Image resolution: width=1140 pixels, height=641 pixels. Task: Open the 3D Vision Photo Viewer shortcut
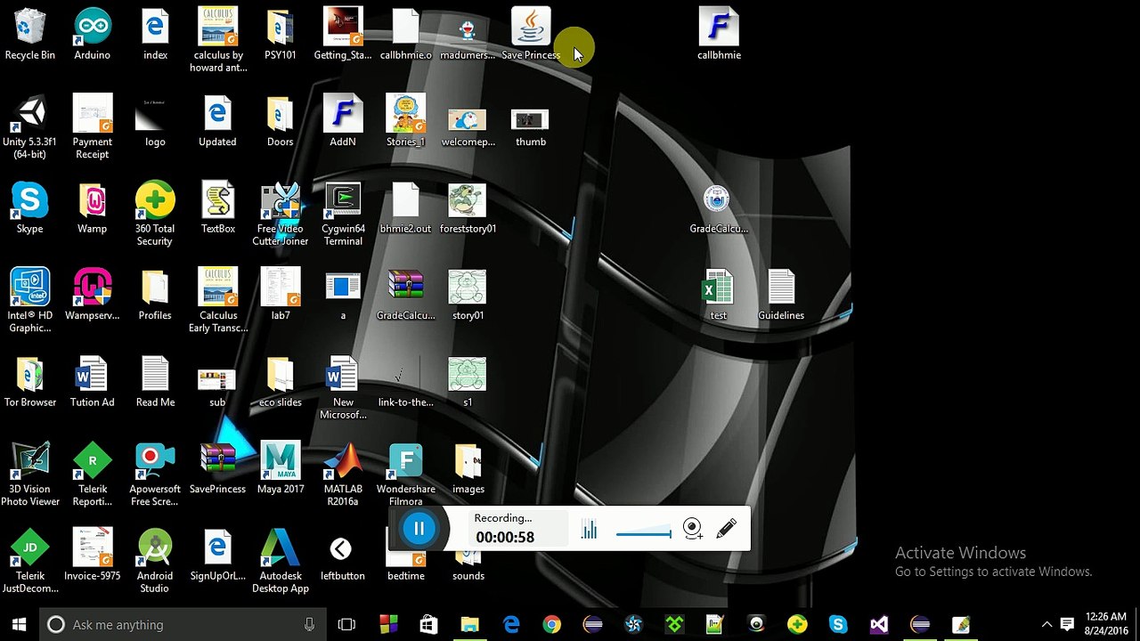[29, 475]
